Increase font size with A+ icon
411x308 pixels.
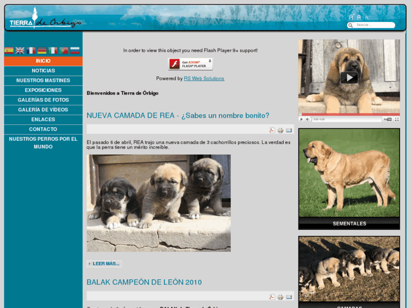(352, 17)
